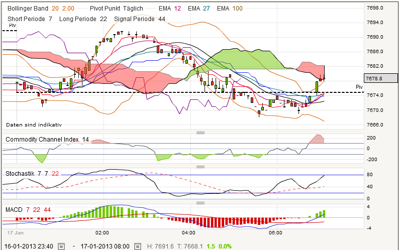The width and height of the screenshot is (399, 250).
Task: Click the EMA 27 legend entry
Action: 198,9
